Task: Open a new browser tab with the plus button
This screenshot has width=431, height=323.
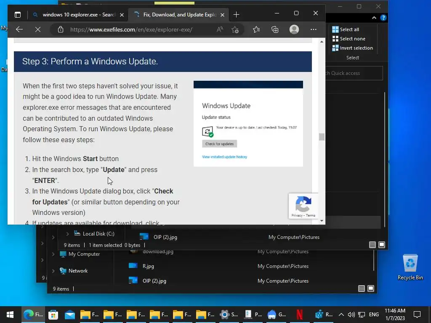Action: (x=237, y=15)
